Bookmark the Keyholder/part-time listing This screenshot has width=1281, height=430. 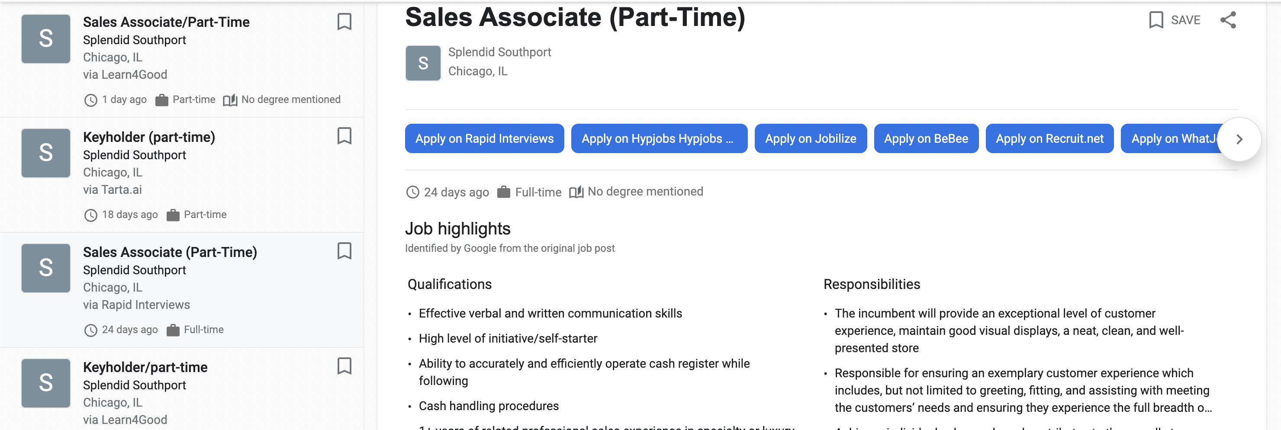coord(344,366)
